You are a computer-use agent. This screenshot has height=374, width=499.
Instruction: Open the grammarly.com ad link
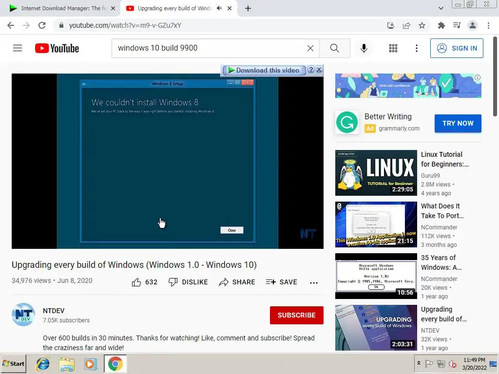tap(399, 129)
